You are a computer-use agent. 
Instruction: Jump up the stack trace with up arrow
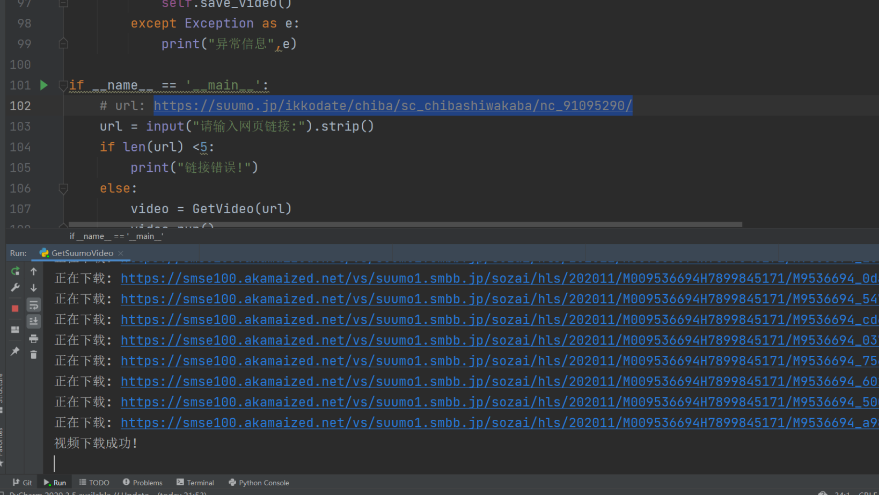[33, 271]
